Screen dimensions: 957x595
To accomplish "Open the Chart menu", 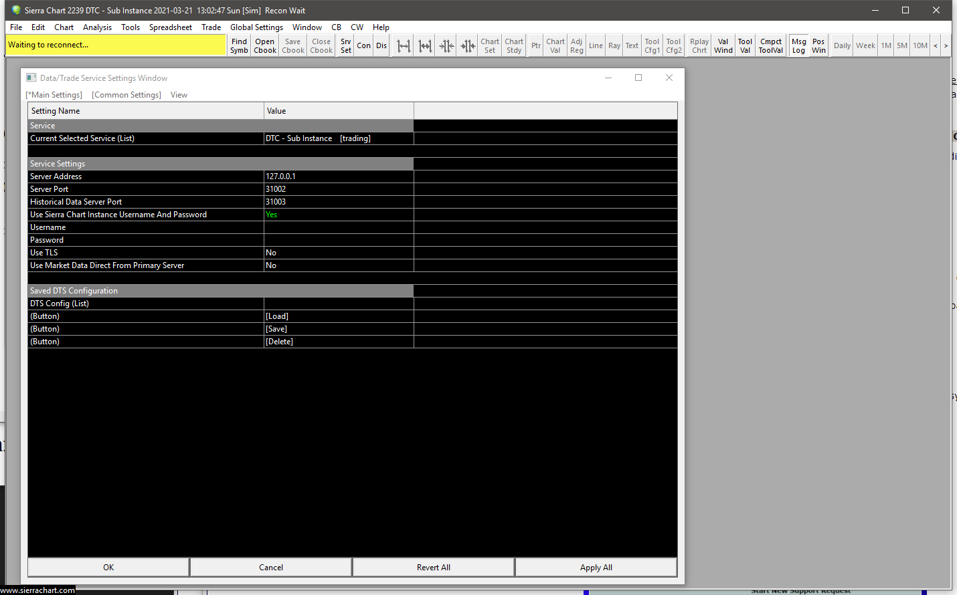I will 64,27.
